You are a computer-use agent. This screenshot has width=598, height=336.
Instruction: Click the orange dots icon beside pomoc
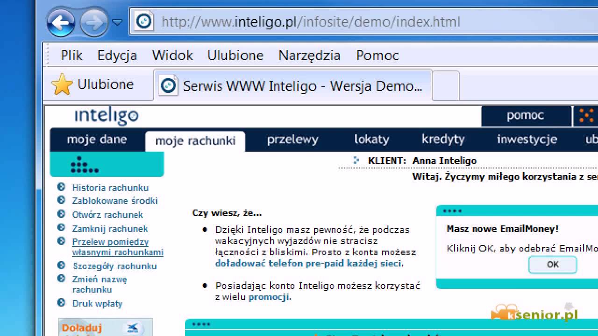click(586, 116)
